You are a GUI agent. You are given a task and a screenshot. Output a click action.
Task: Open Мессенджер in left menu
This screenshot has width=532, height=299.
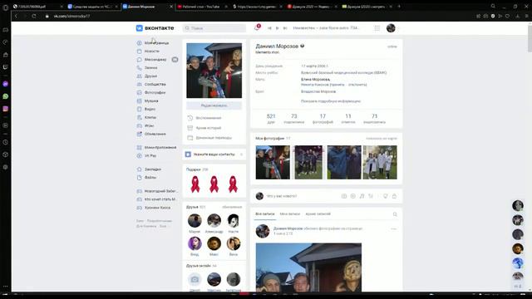[x=155, y=60]
